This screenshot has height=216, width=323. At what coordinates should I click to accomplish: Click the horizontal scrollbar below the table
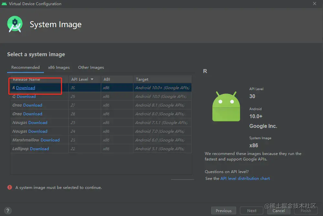[182, 180]
